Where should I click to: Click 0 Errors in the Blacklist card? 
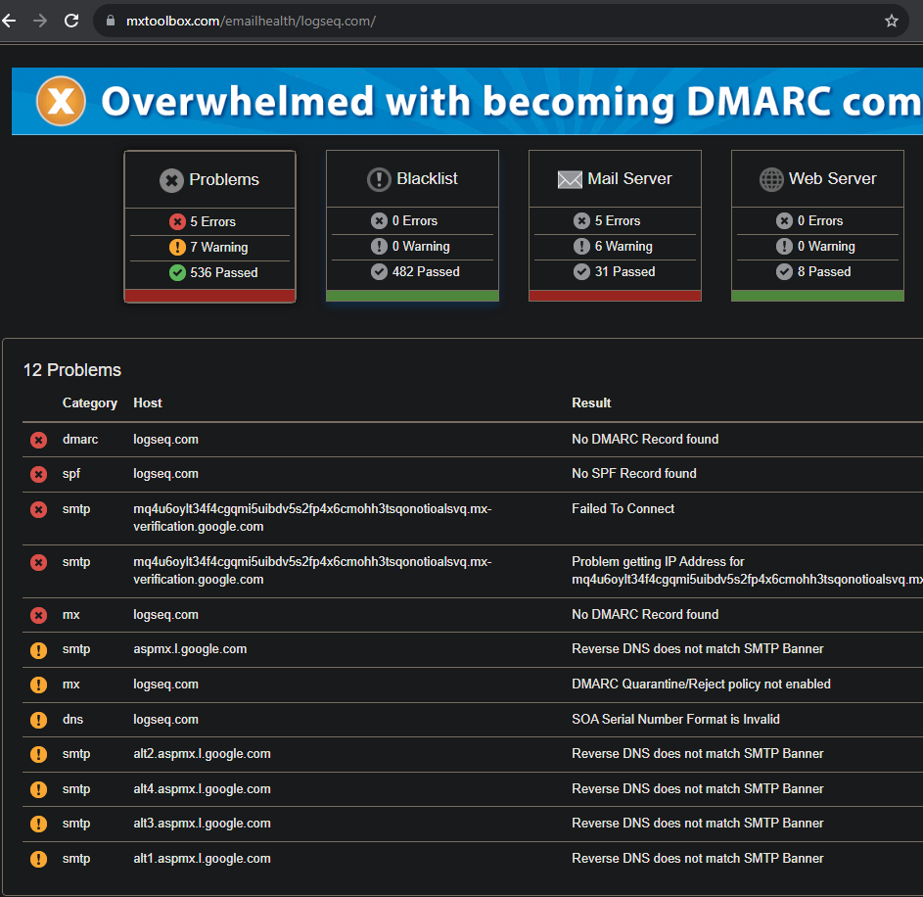[414, 221]
